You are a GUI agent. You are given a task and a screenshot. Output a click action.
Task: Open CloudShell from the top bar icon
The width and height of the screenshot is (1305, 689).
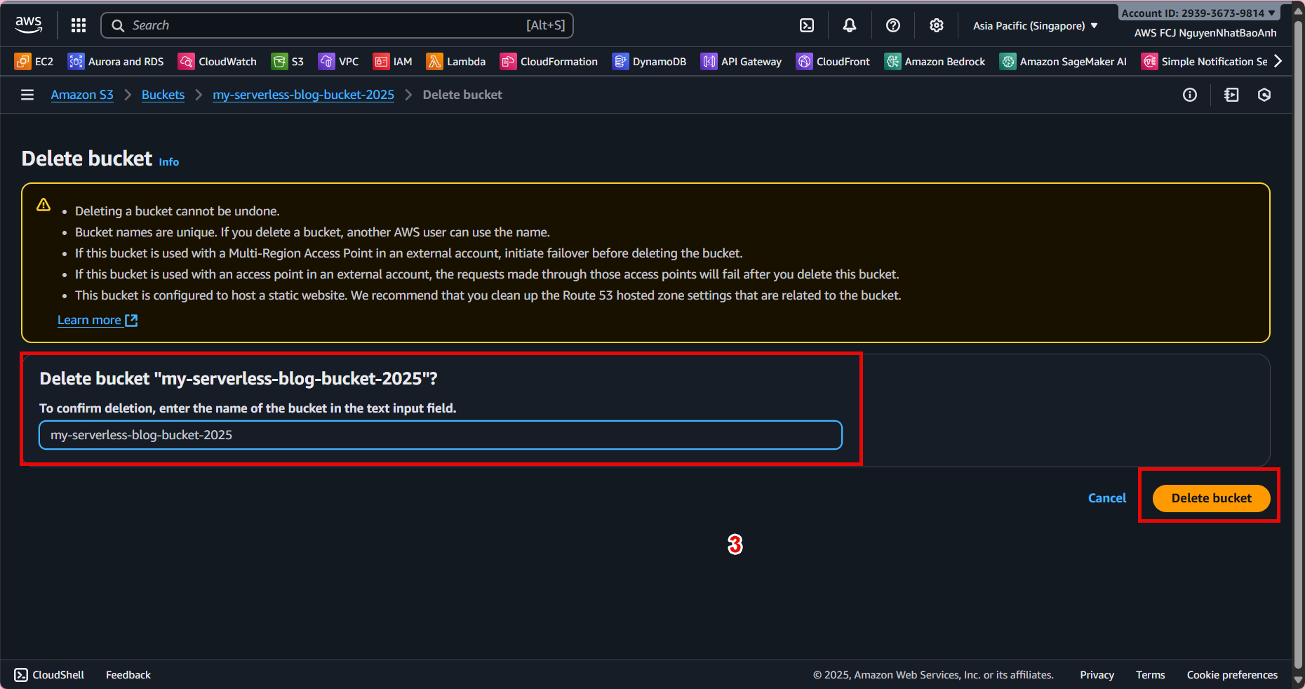click(x=807, y=25)
